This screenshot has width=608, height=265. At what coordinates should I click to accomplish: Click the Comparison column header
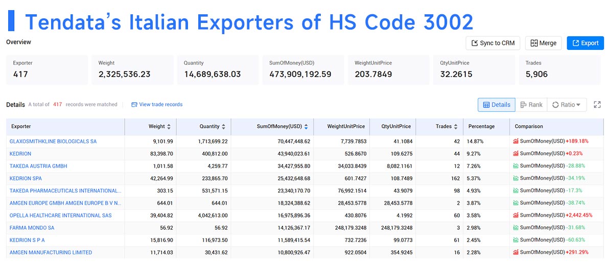[556, 126]
